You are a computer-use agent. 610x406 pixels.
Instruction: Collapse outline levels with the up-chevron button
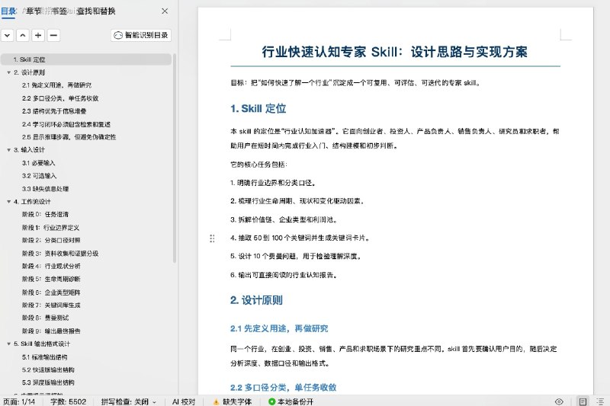[x=23, y=35]
